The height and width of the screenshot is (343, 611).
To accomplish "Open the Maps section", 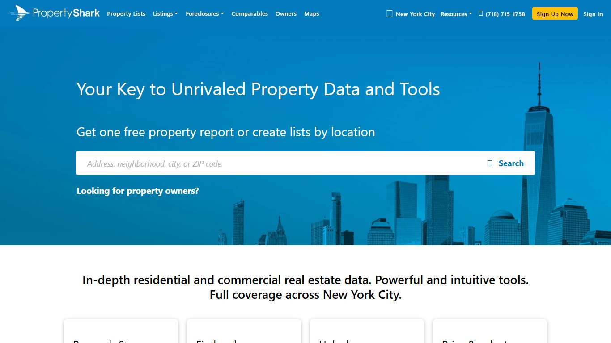I will 311,14.
